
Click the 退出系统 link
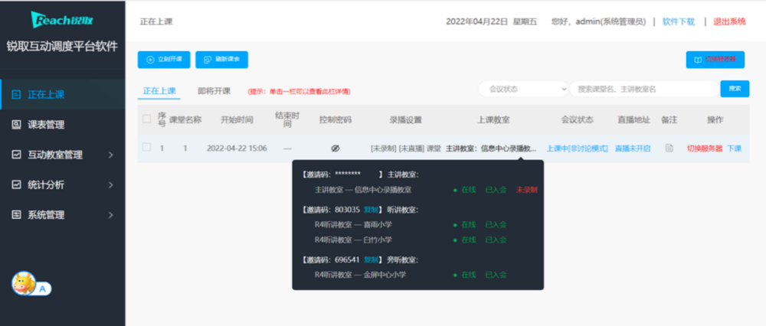point(728,21)
